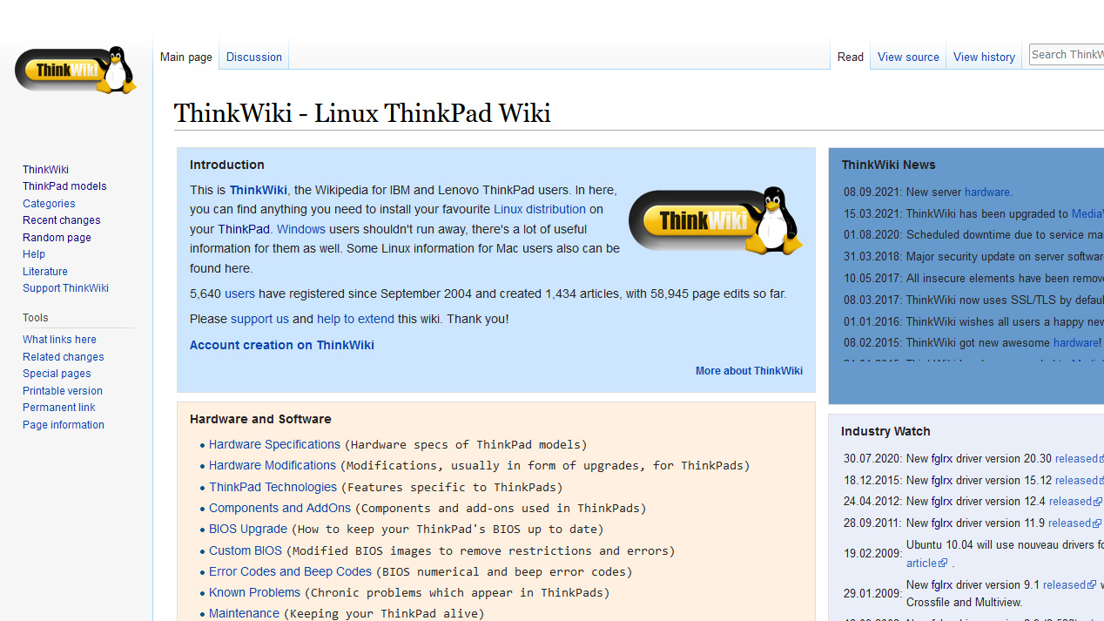Open the Custom BIOS page
This screenshot has width=1104, height=621.
point(246,550)
